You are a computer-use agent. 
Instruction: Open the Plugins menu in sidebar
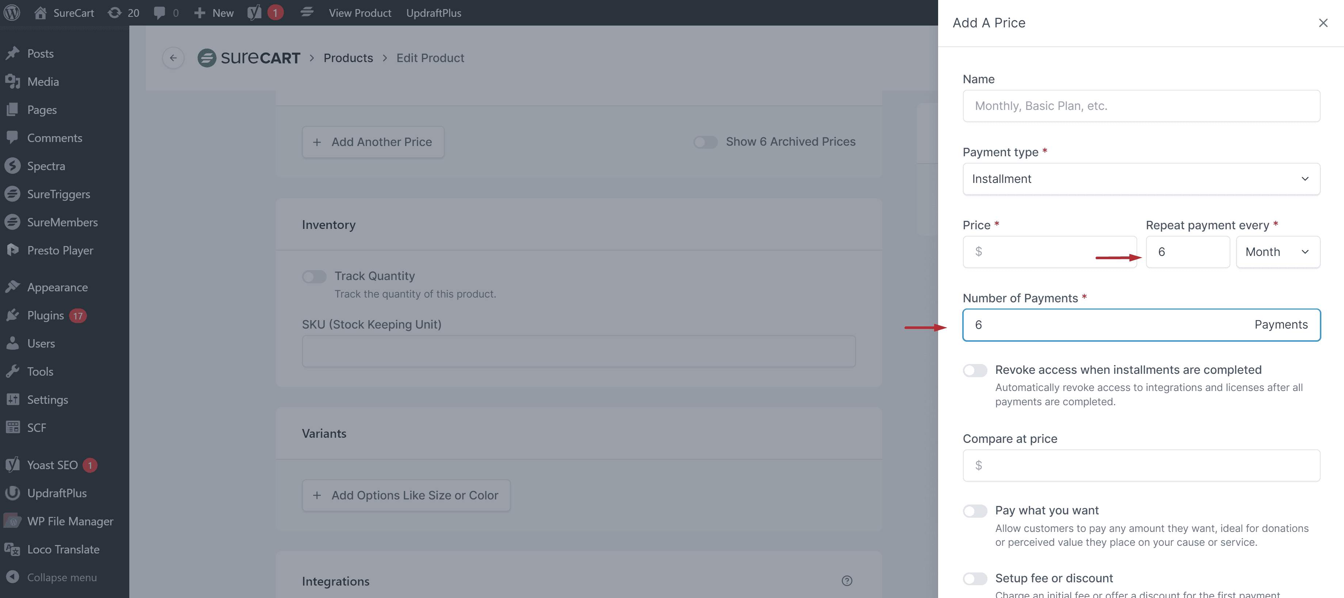click(45, 315)
